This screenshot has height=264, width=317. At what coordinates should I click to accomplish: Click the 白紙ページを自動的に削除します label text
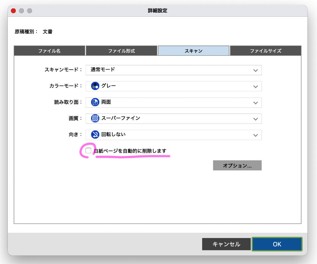130,151
